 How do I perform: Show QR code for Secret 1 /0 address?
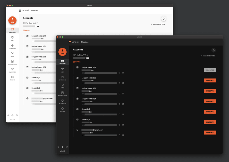[x=123, y=115]
